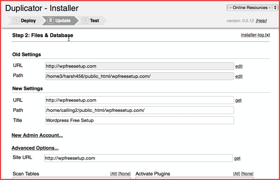Click the New Settings heading
Viewport: 280px width, 180px height.
click(x=27, y=89)
